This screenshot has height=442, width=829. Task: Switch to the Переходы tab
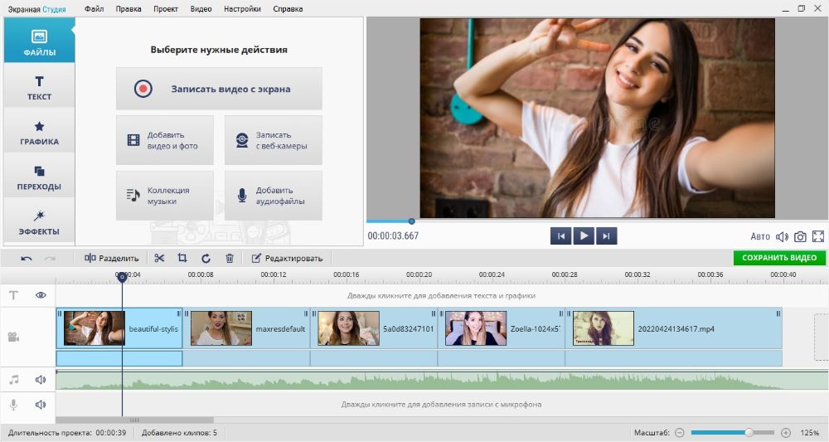(x=39, y=177)
